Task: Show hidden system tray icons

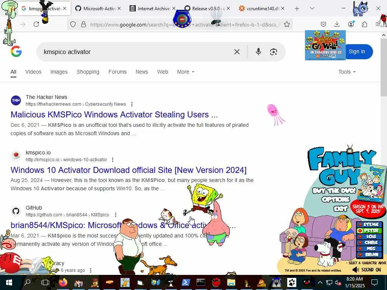Action: click(x=320, y=282)
